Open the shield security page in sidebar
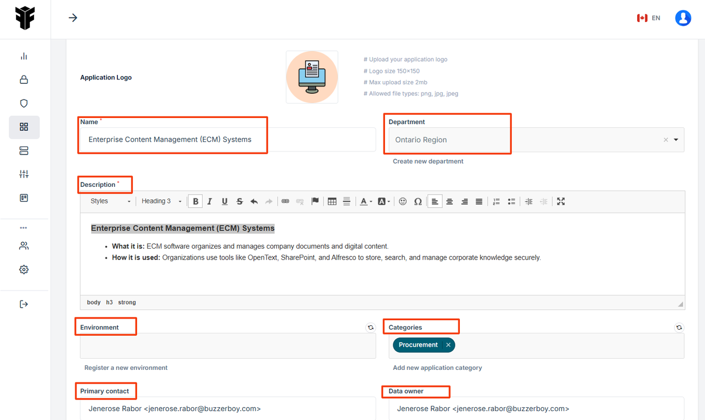 (24, 104)
